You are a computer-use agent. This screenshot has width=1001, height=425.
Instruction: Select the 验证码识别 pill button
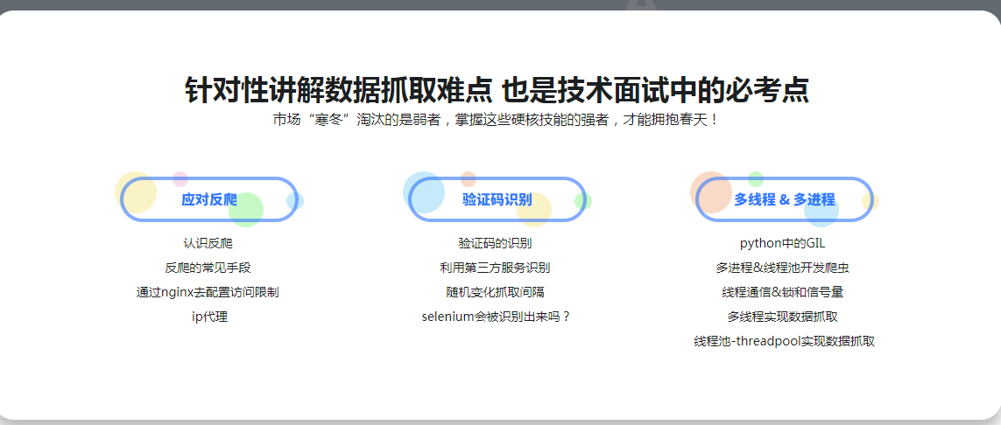tap(497, 199)
